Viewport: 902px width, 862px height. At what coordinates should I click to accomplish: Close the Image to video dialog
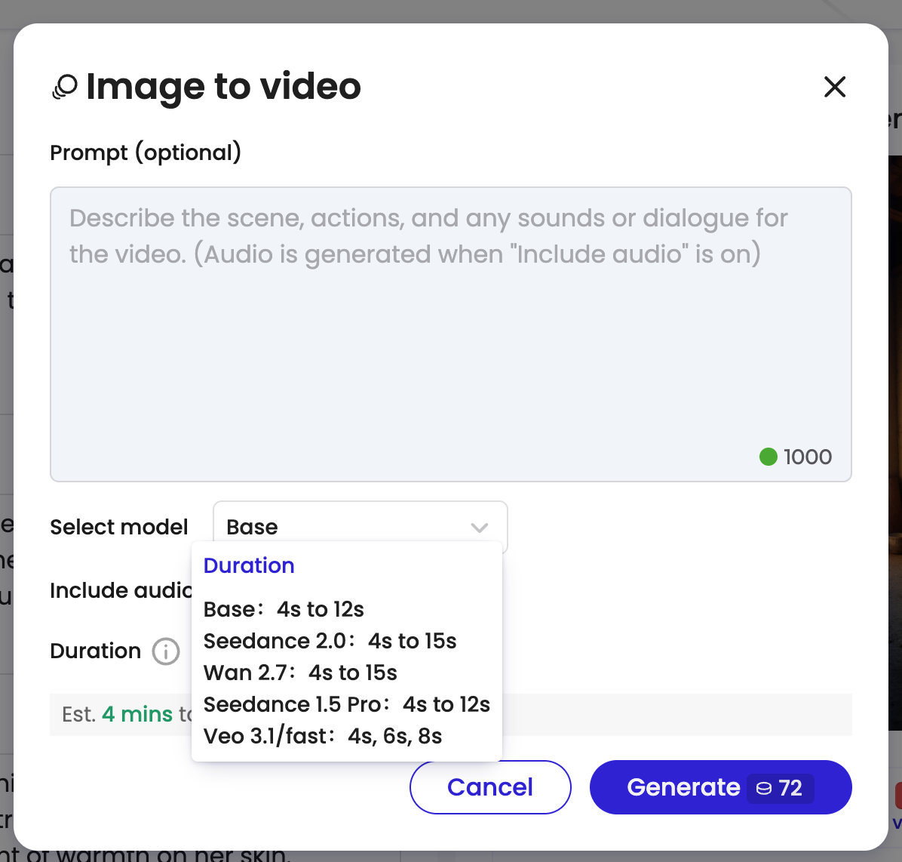pyautogui.click(x=834, y=87)
